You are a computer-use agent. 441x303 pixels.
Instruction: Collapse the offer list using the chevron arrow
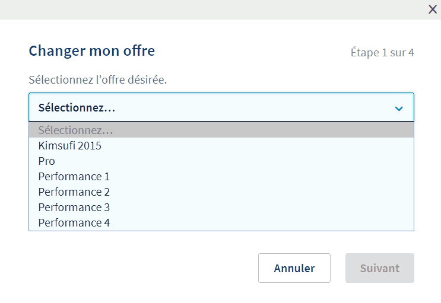pyautogui.click(x=399, y=109)
